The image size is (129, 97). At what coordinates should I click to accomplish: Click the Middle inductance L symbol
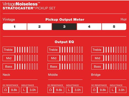(x=69, y=90)
